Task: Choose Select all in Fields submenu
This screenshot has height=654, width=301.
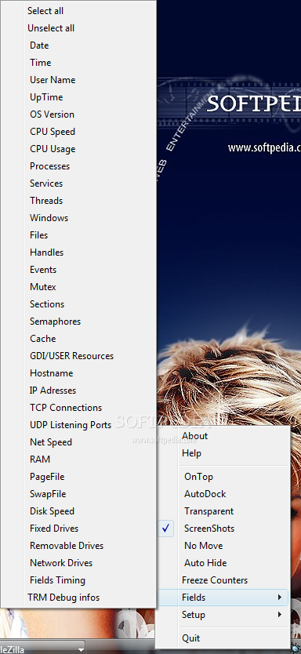Action: pyautogui.click(x=78, y=11)
